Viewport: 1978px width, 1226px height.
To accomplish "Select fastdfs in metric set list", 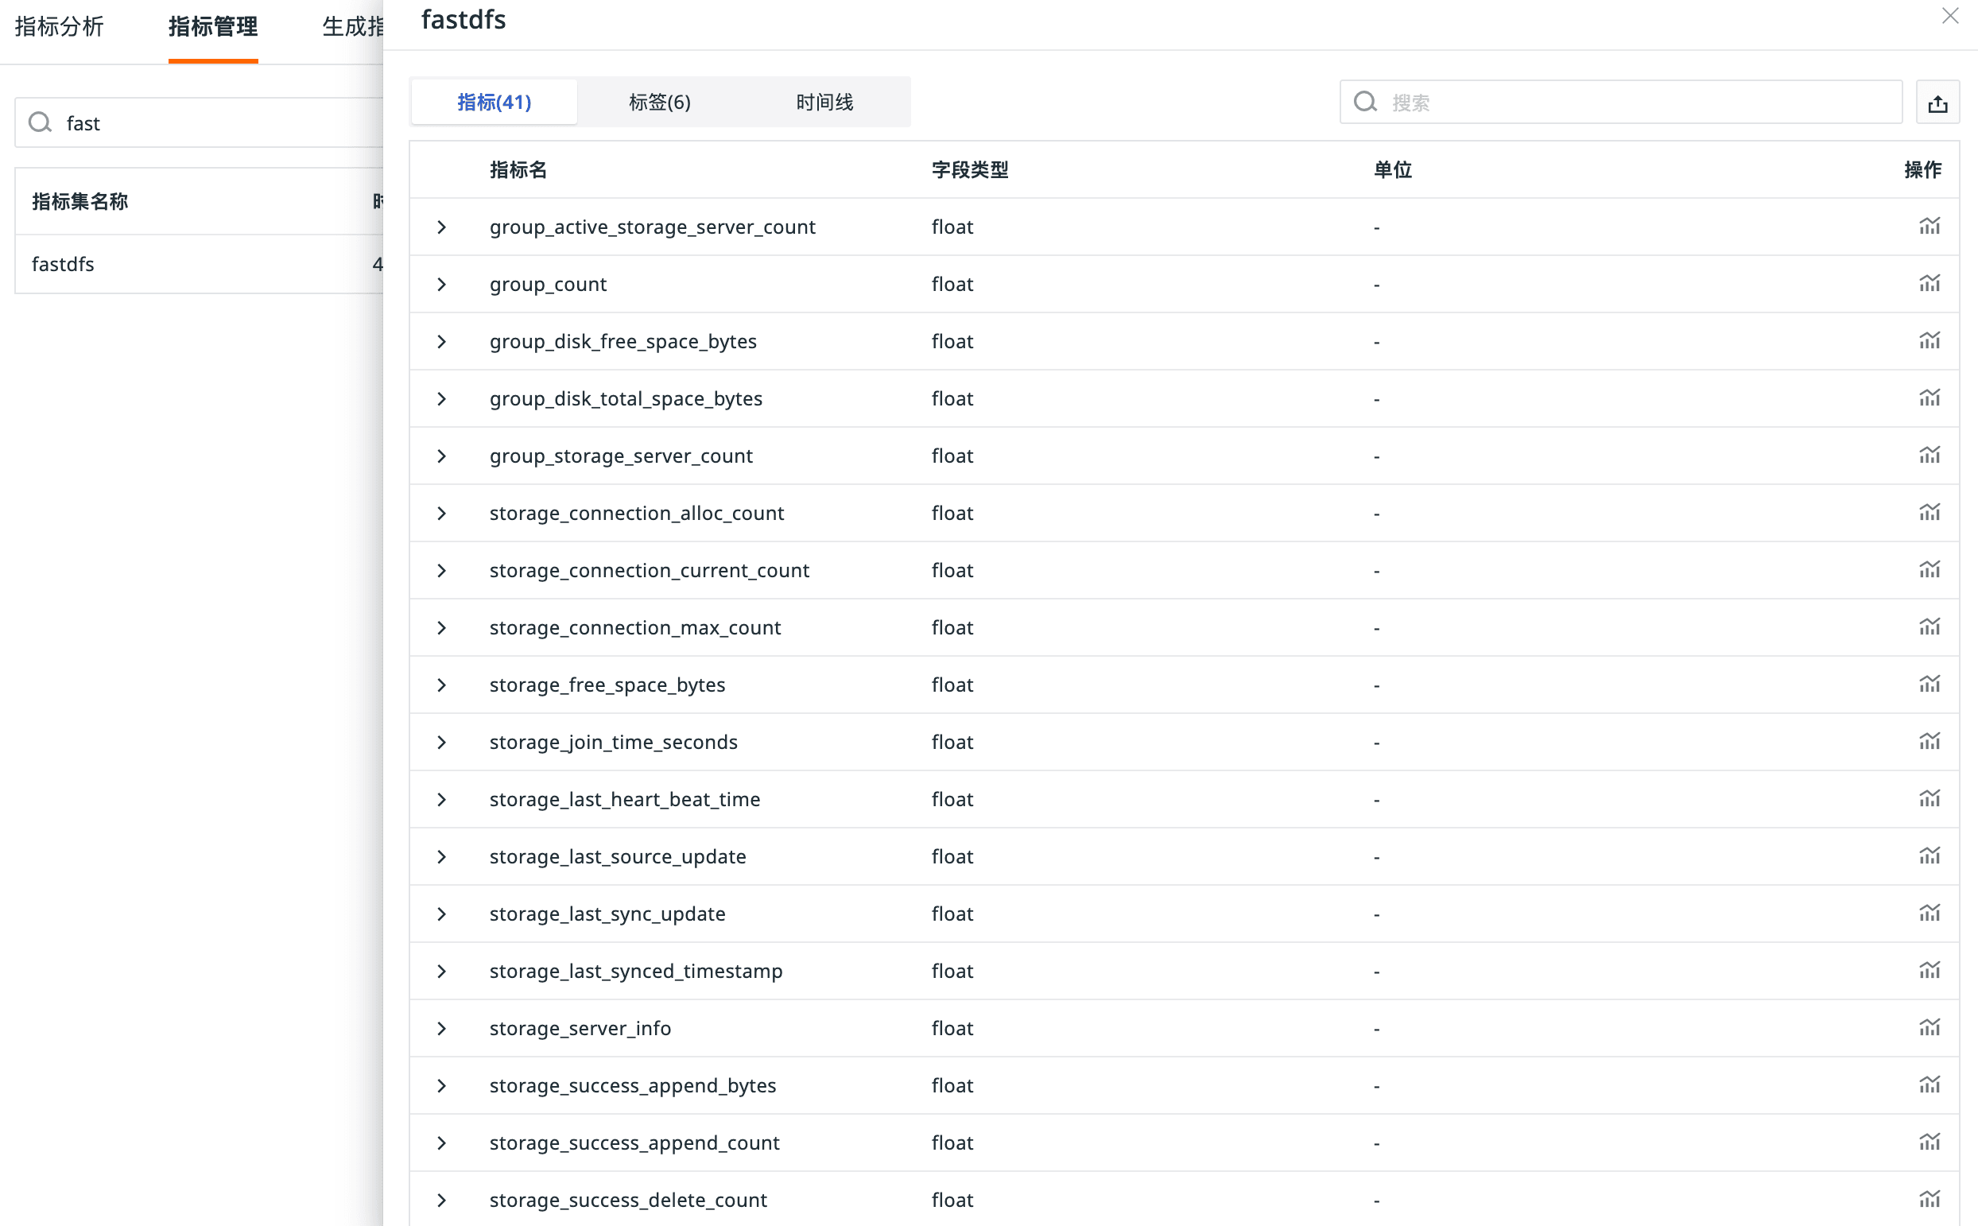I will pyautogui.click(x=64, y=264).
